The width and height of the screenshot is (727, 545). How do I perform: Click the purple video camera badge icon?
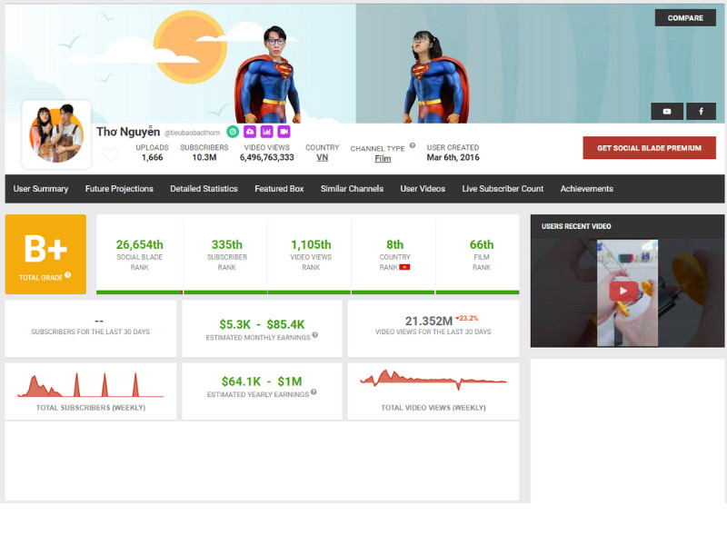(284, 132)
